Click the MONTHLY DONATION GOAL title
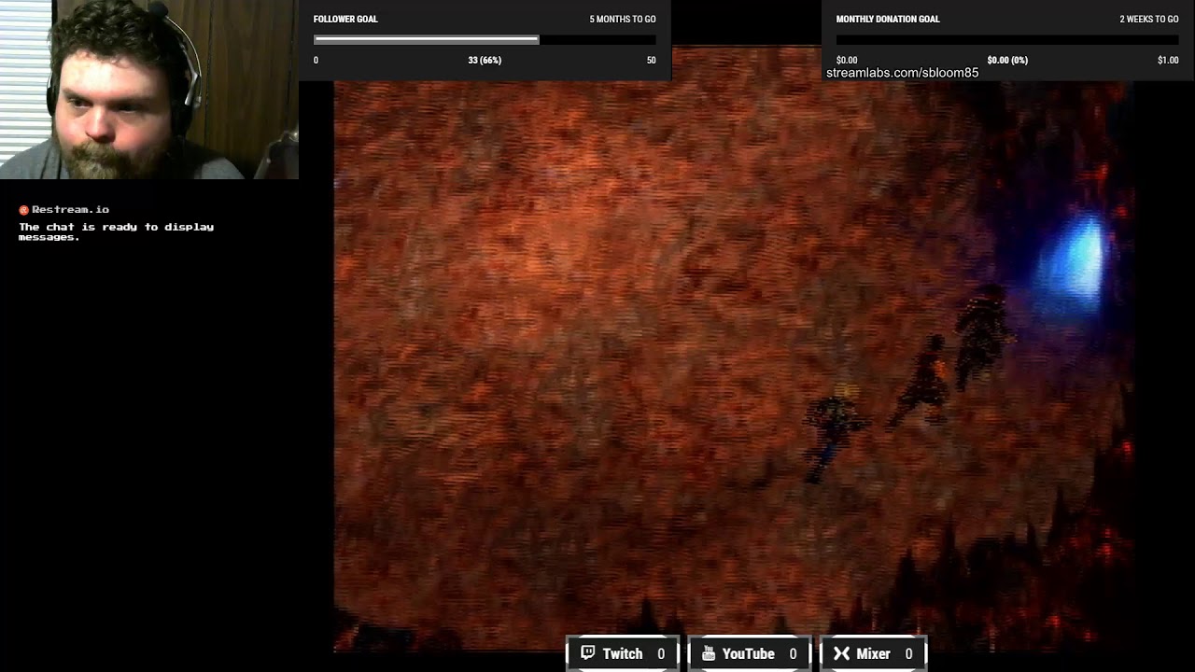Screen dimensions: 1195x672 coord(888,19)
